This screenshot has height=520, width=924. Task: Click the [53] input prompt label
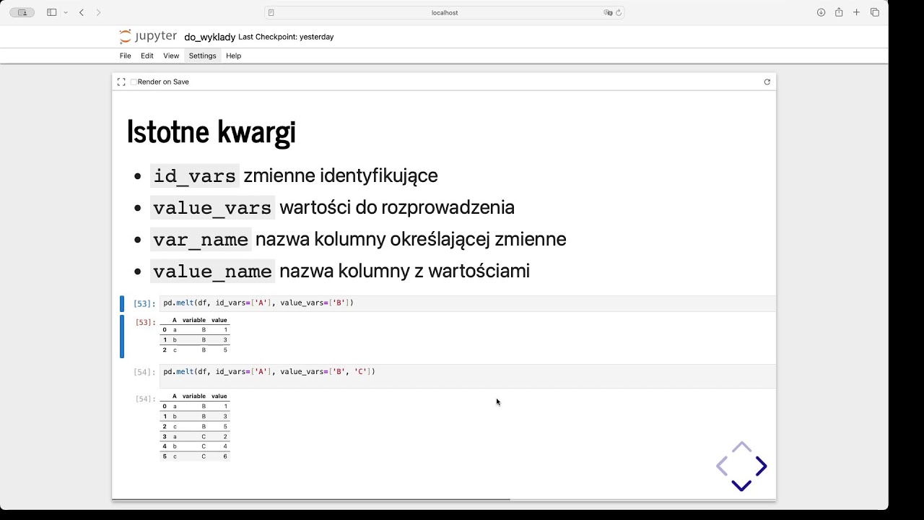point(144,303)
